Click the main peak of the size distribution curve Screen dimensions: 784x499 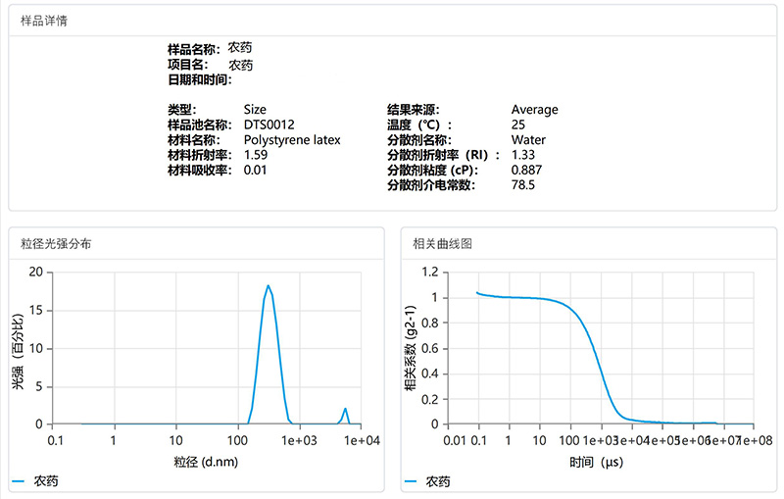point(269,286)
